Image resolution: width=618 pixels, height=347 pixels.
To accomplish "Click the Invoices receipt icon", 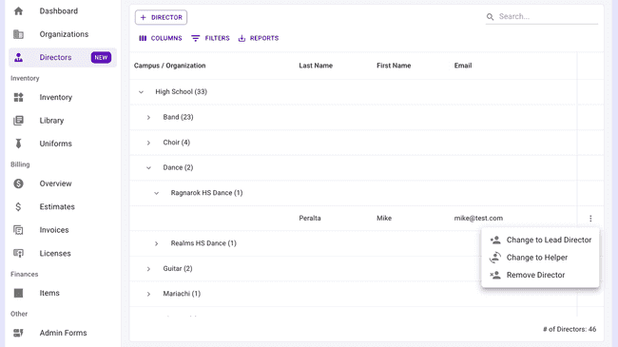I will 18,230.
